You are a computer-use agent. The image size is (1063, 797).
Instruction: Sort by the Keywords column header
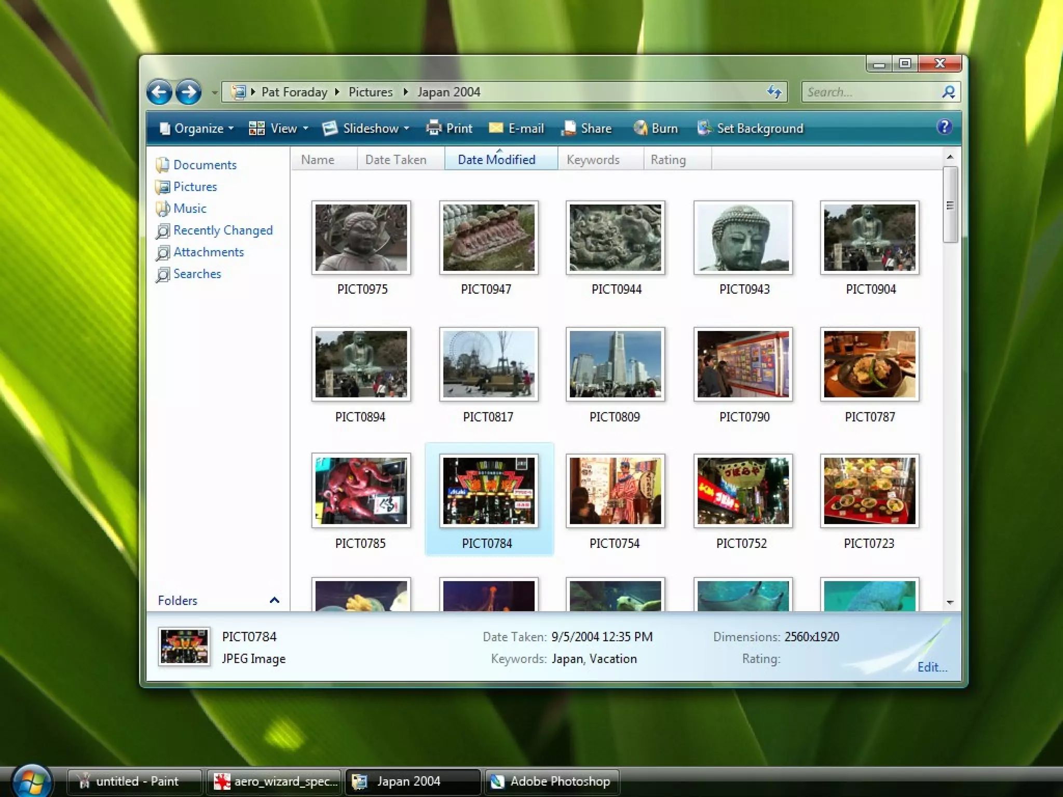593,160
